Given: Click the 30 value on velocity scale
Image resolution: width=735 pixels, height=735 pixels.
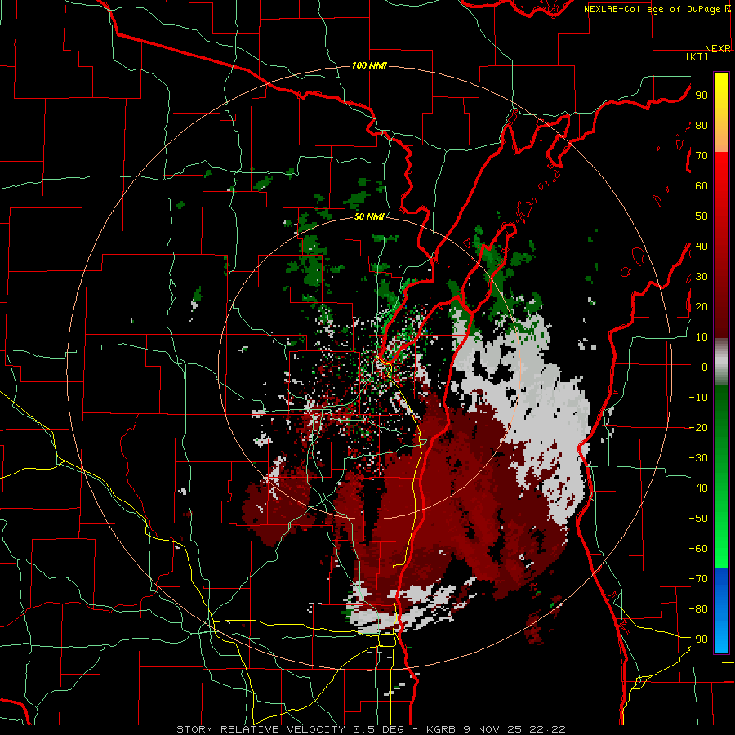Looking at the screenshot, I should [702, 277].
